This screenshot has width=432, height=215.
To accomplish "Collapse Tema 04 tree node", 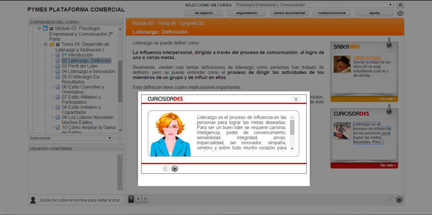I will tap(45, 44).
